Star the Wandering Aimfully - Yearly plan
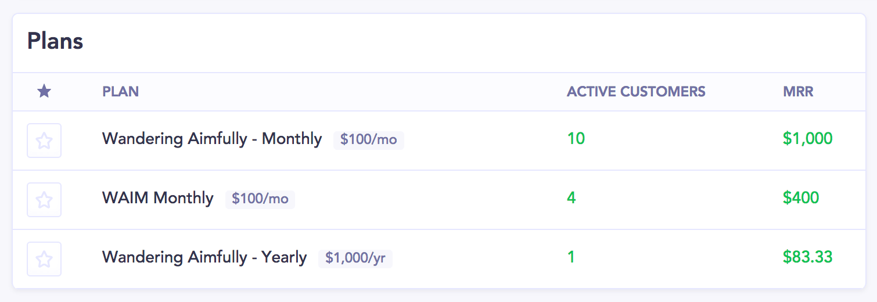The image size is (877, 302). coord(44,259)
